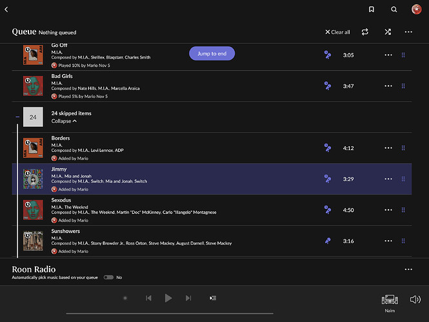This screenshot has width=429, height=322.
Task: Select the Jimmy album cover
Action: 33,179
